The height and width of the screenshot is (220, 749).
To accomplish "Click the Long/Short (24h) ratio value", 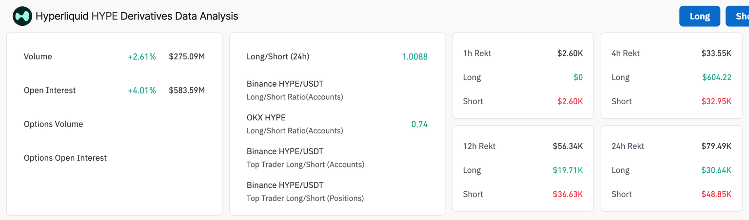I will point(414,56).
